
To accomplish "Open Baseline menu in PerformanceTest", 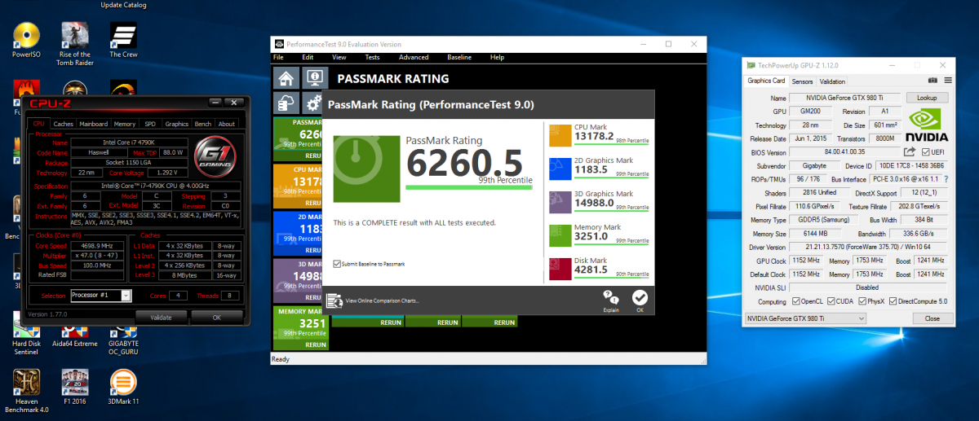I will (x=459, y=57).
